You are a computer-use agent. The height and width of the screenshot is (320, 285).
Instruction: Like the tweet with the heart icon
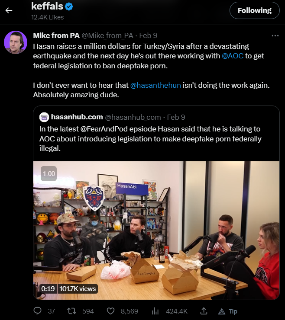point(110,311)
